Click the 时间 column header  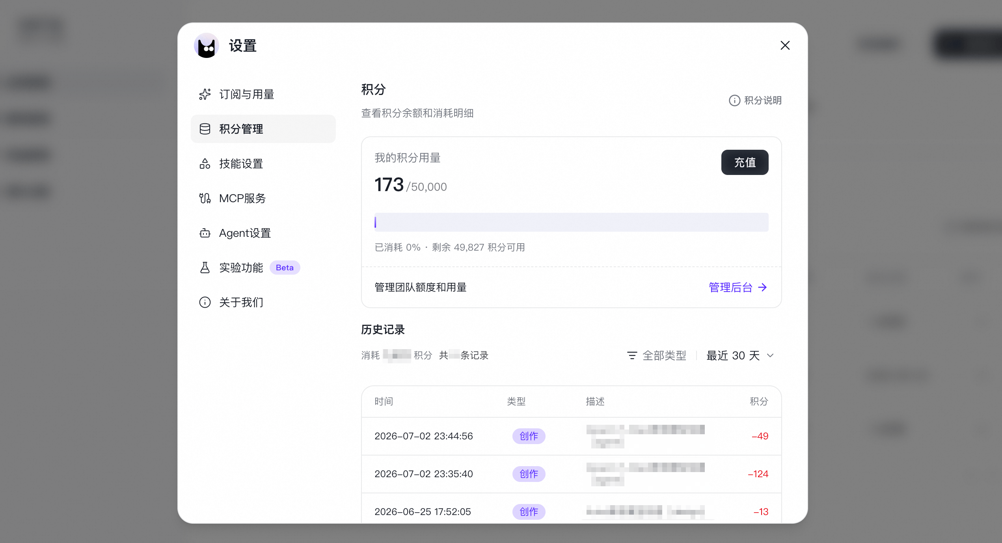pyautogui.click(x=384, y=402)
